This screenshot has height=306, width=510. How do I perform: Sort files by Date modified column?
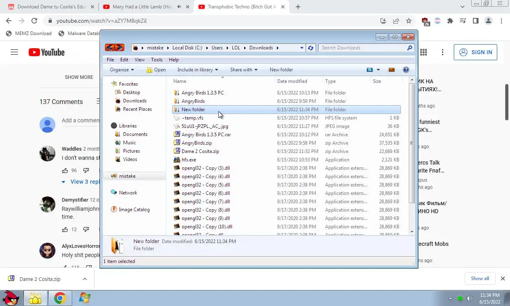pos(298,81)
